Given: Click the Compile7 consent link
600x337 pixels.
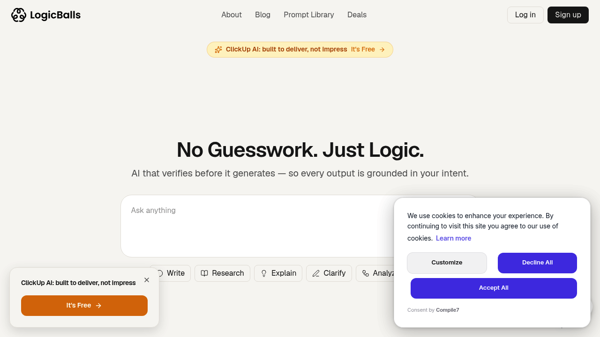Looking at the screenshot, I should pyautogui.click(x=448, y=310).
